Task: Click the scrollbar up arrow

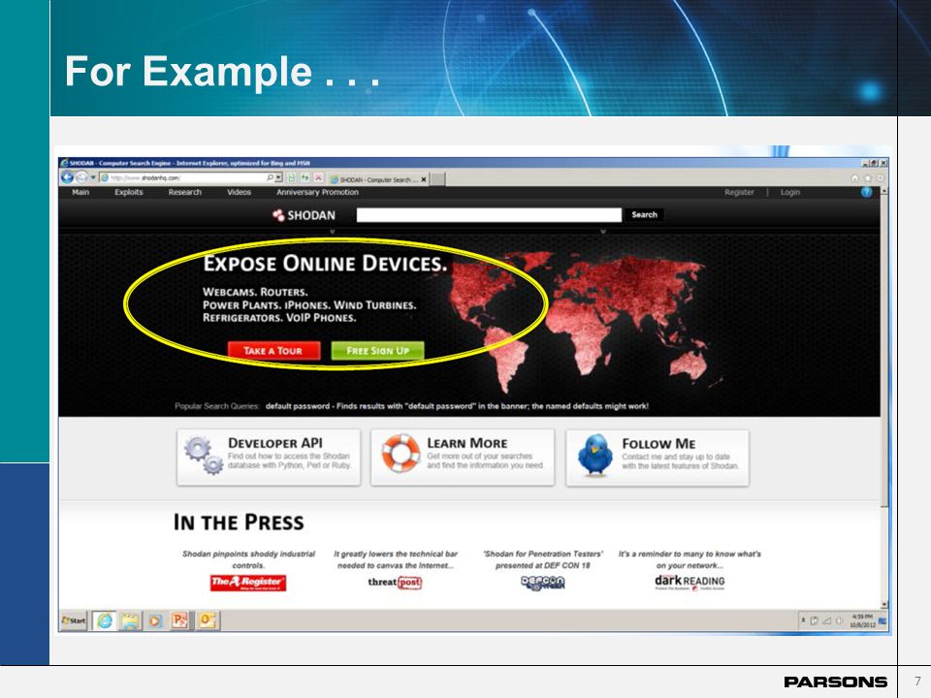Action: click(x=884, y=191)
